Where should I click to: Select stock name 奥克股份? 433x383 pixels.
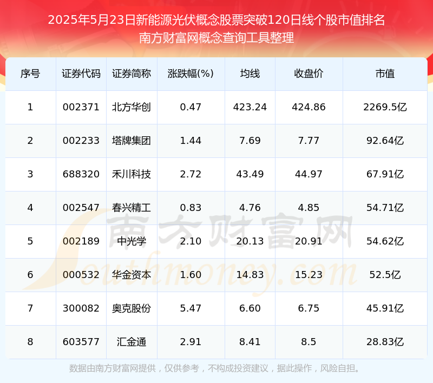(132, 308)
